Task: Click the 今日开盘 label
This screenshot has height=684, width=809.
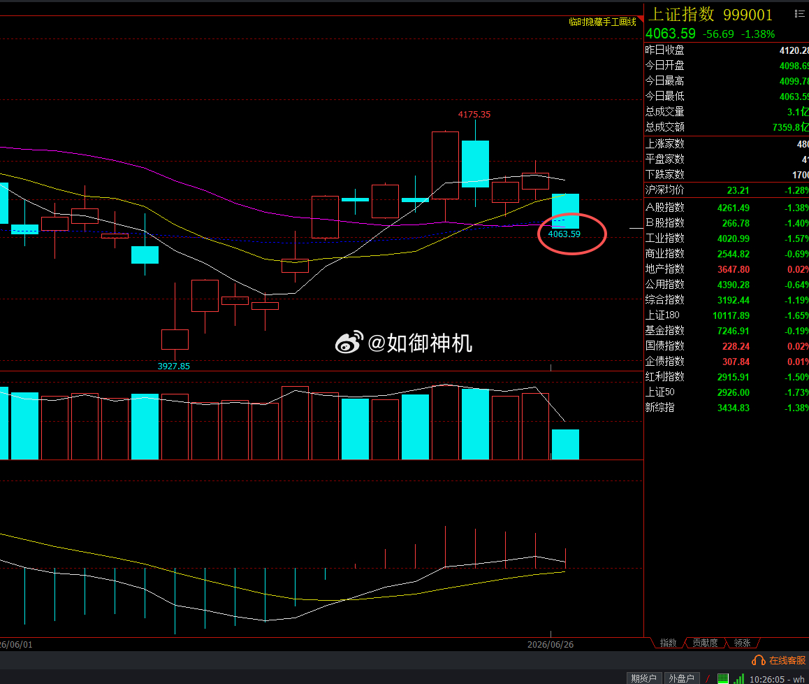Action: tap(664, 66)
